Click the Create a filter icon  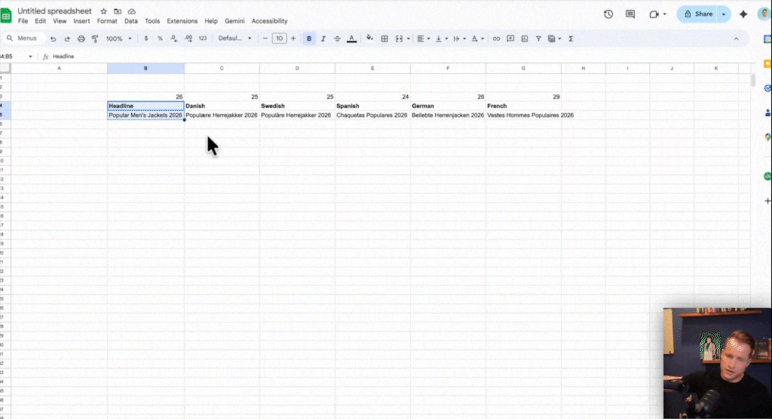[x=538, y=38]
